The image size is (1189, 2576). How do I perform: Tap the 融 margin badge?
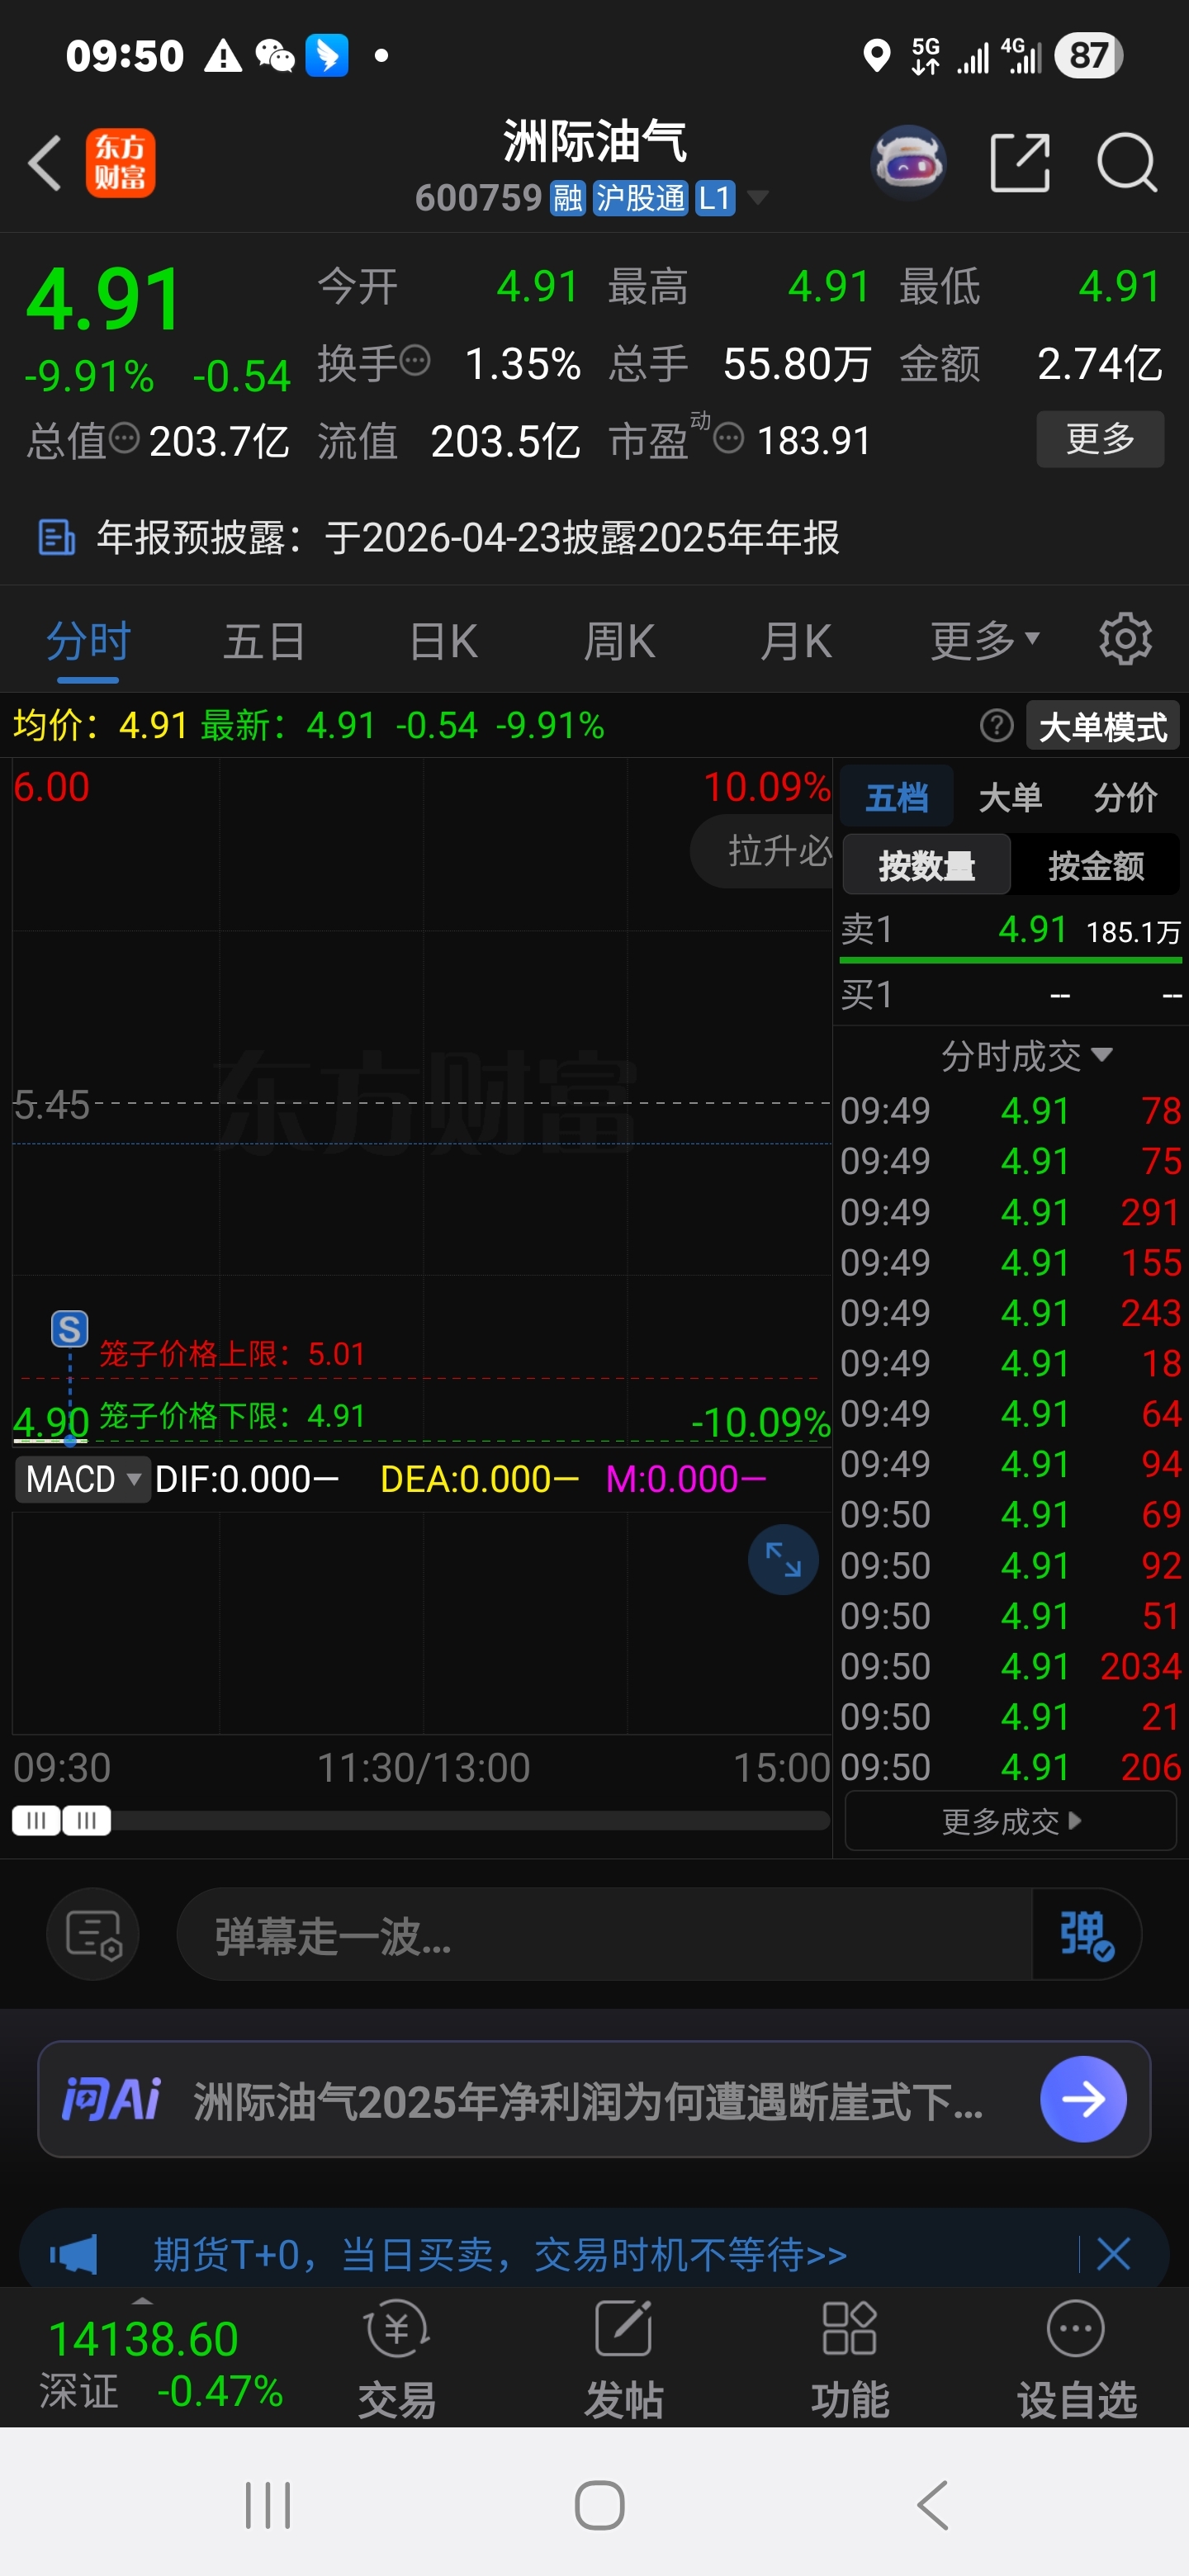coord(568,198)
